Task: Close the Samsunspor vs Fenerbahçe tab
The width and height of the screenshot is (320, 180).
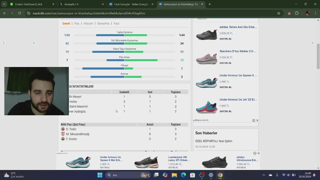Action: [x=202, y=4]
